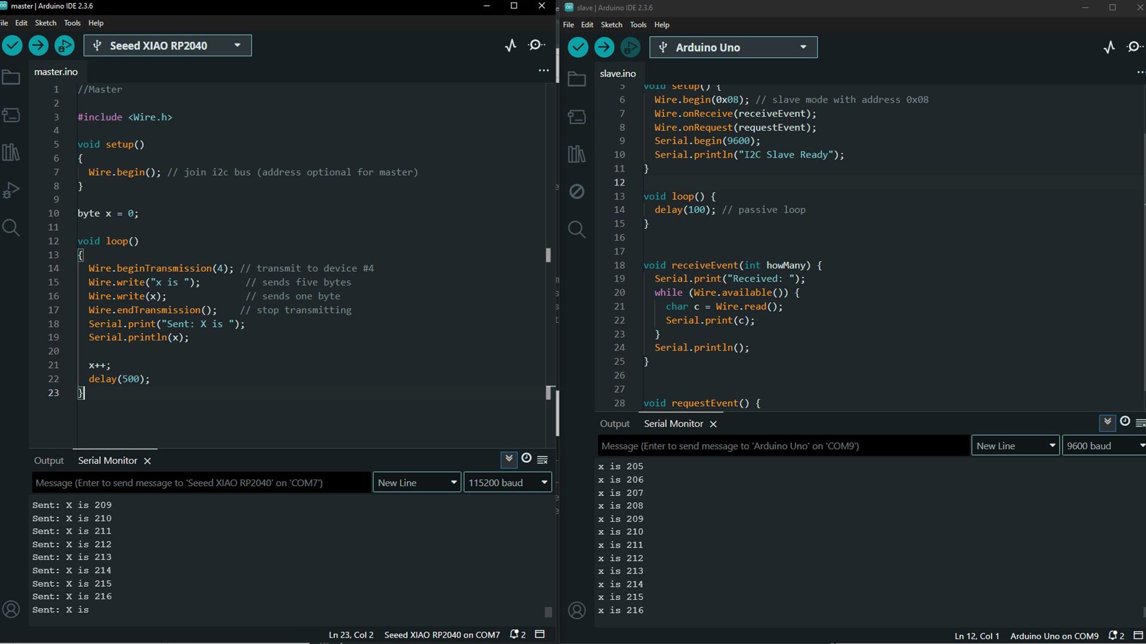Toggle bottom panel in slave status bar
The image size is (1146, 644).
pyautogui.click(x=1138, y=636)
